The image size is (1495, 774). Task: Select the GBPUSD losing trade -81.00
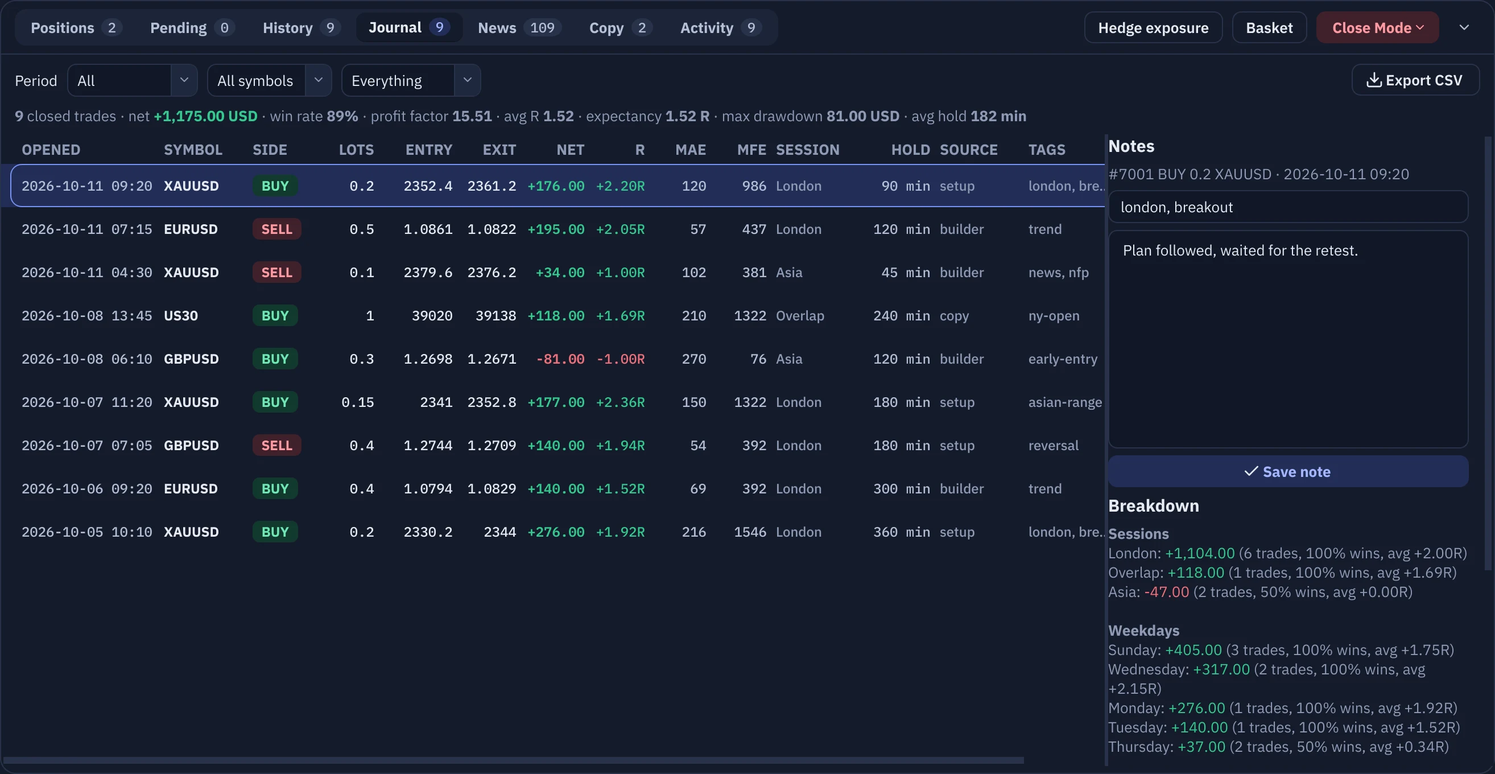(x=553, y=359)
